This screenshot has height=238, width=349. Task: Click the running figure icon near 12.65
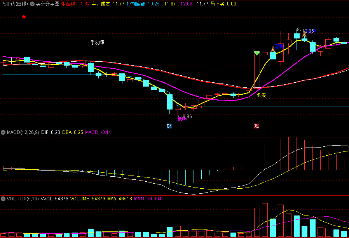(x=304, y=34)
